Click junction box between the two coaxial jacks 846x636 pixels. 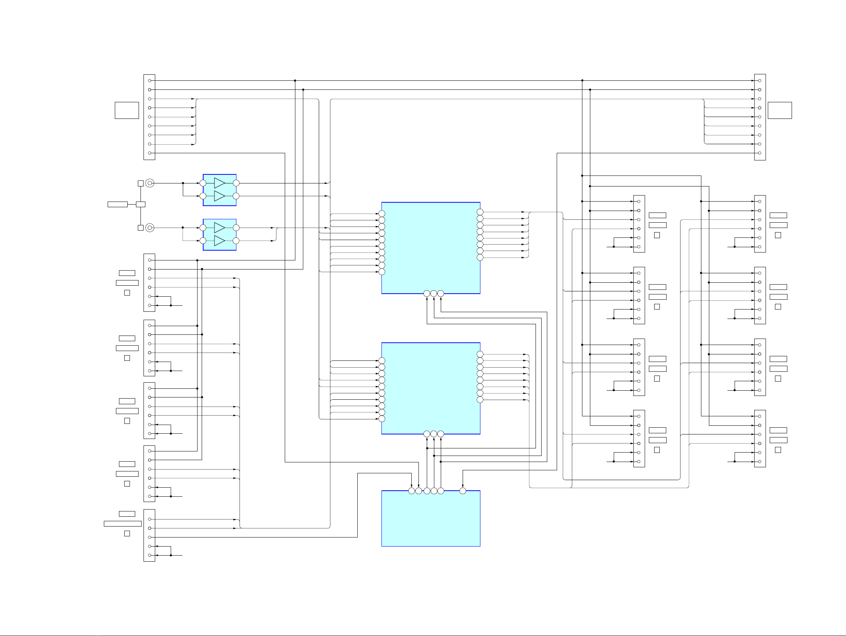coord(141,205)
